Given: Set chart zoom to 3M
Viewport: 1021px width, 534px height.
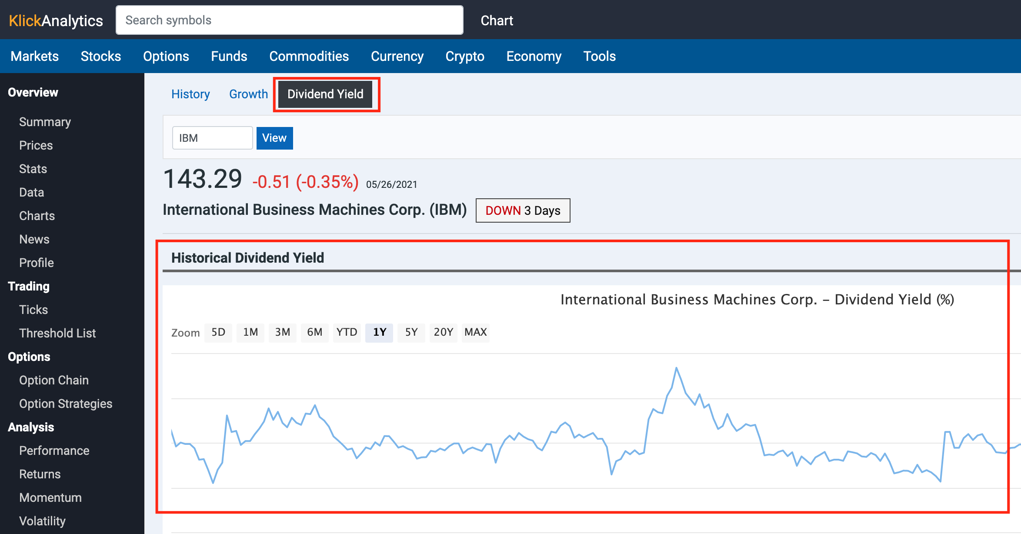Looking at the screenshot, I should click(283, 333).
